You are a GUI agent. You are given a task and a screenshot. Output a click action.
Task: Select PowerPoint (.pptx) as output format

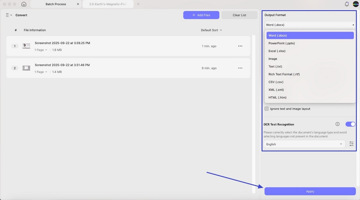[x=282, y=43]
